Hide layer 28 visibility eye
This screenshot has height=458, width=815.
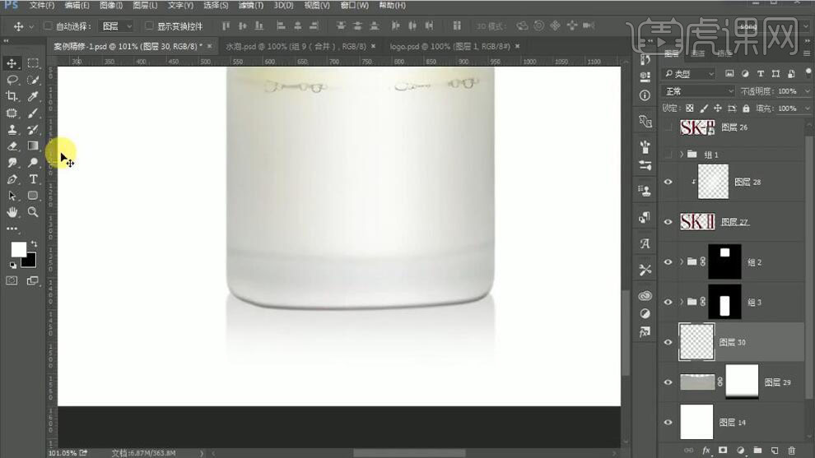[668, 182]
